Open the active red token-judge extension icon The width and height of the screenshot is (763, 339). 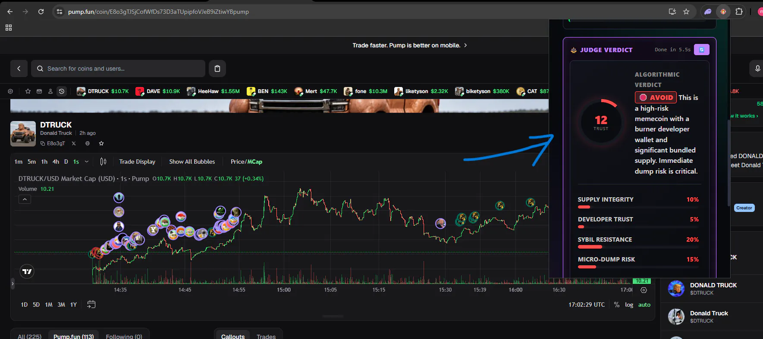tap(723, 12)
